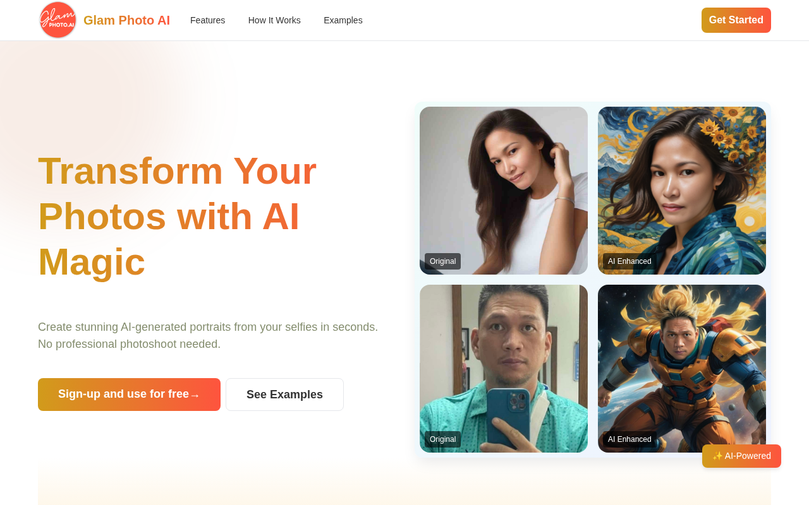Screen dimensions: 809x505
Task: Open the Van Gogh style enhanced portrait
Action: pos(682,191)
